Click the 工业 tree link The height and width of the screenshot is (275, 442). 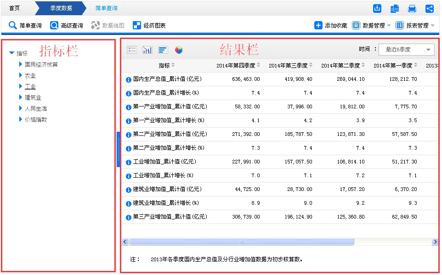[30, 86]
